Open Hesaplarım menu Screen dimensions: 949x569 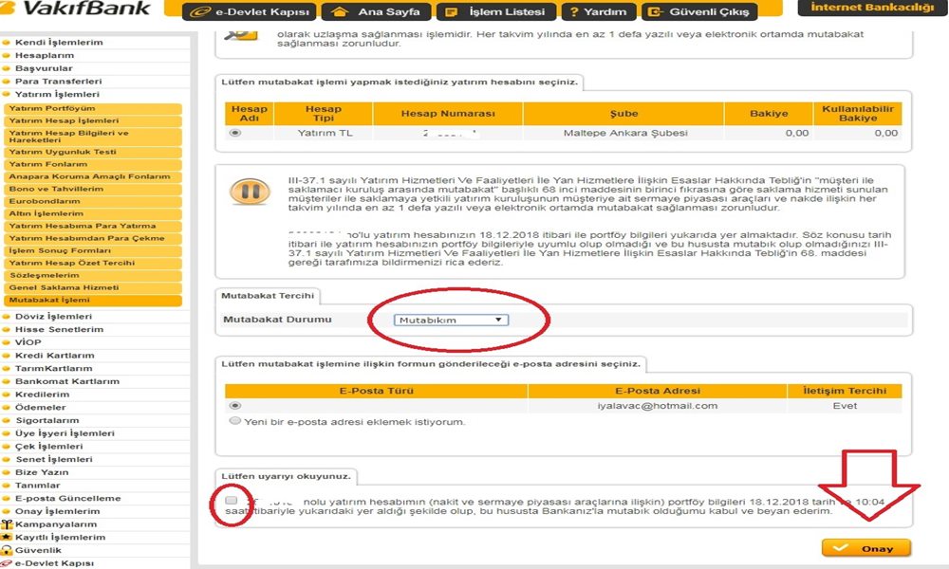click(45, 55)
